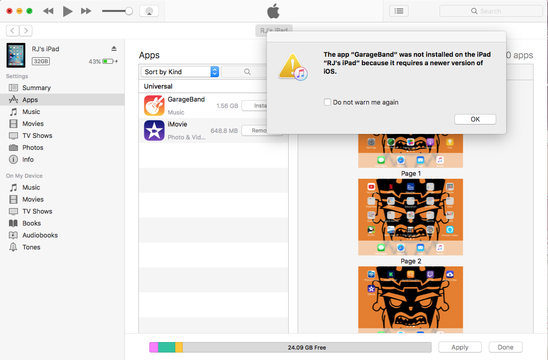Open the AirPlay output menu
548x360 pixels.
coord(149,11)
